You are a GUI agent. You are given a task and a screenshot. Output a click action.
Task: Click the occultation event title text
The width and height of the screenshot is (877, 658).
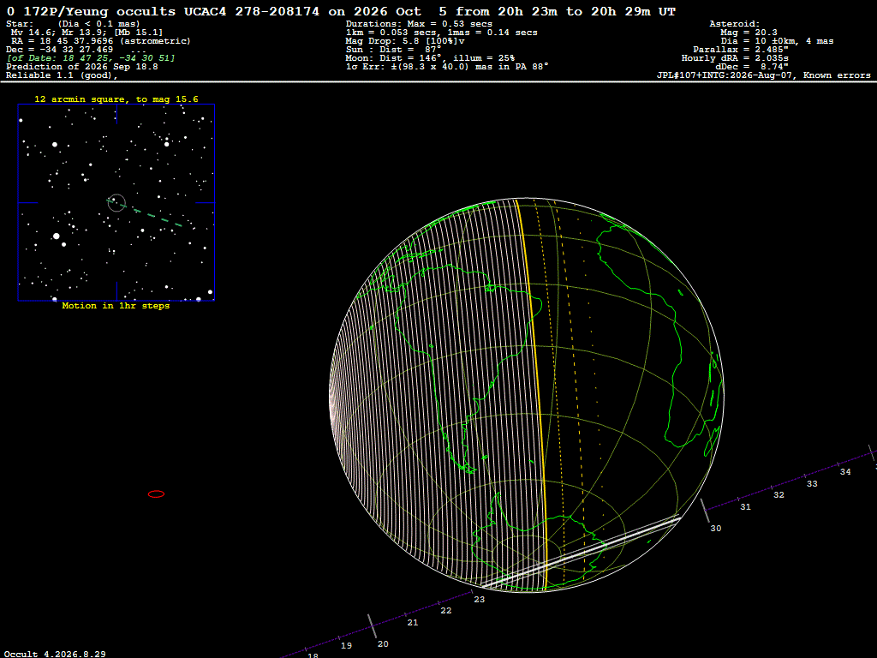pos(341,11)
